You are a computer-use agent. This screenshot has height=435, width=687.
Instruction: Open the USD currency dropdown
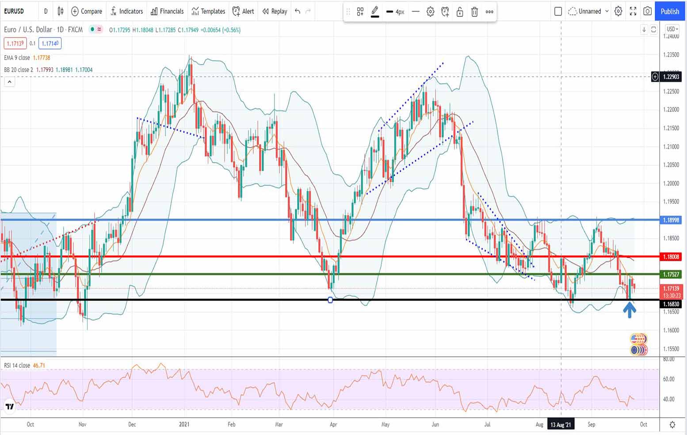click(x=672, y=29)
